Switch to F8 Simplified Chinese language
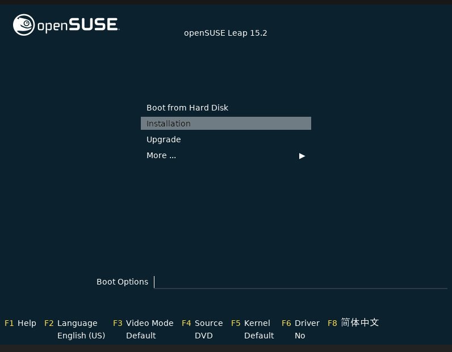Screen dimensions: 452x352 (x=353, y=323)
